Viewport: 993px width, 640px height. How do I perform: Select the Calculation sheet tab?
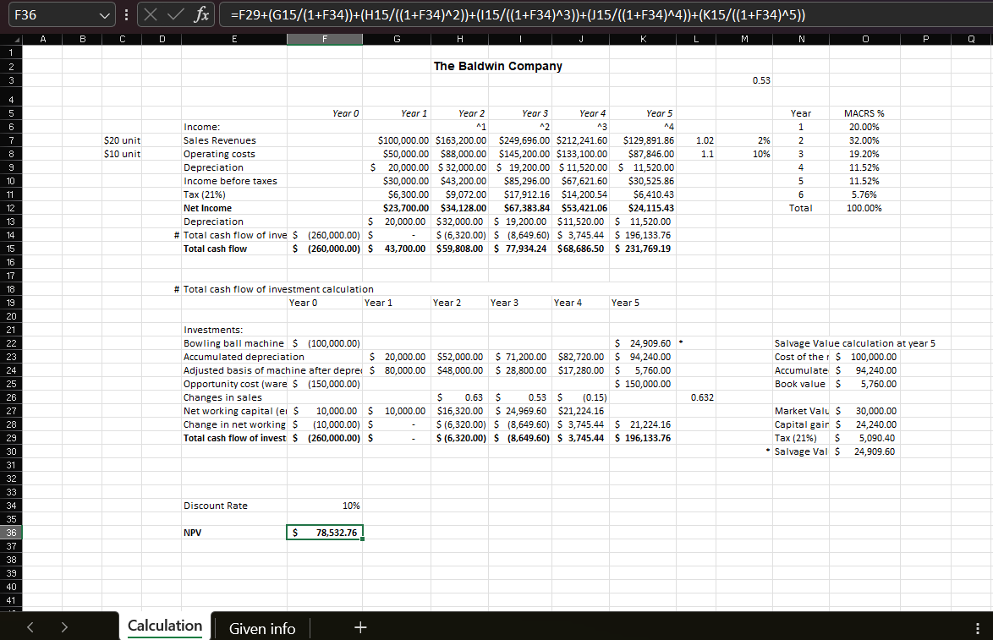pos(164,626)
